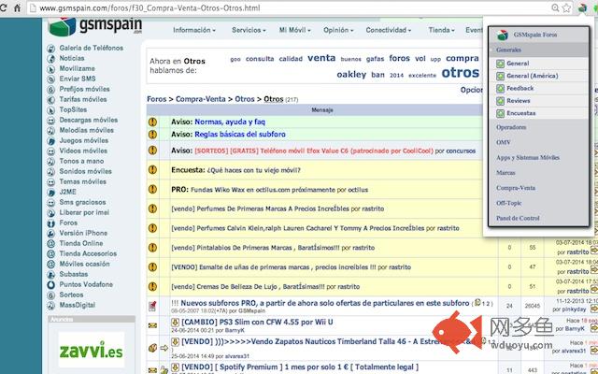Screen dimensions: 598x374
Task: Open the Liberar por imei sidebar link
Action: click(x=84, y=212)
